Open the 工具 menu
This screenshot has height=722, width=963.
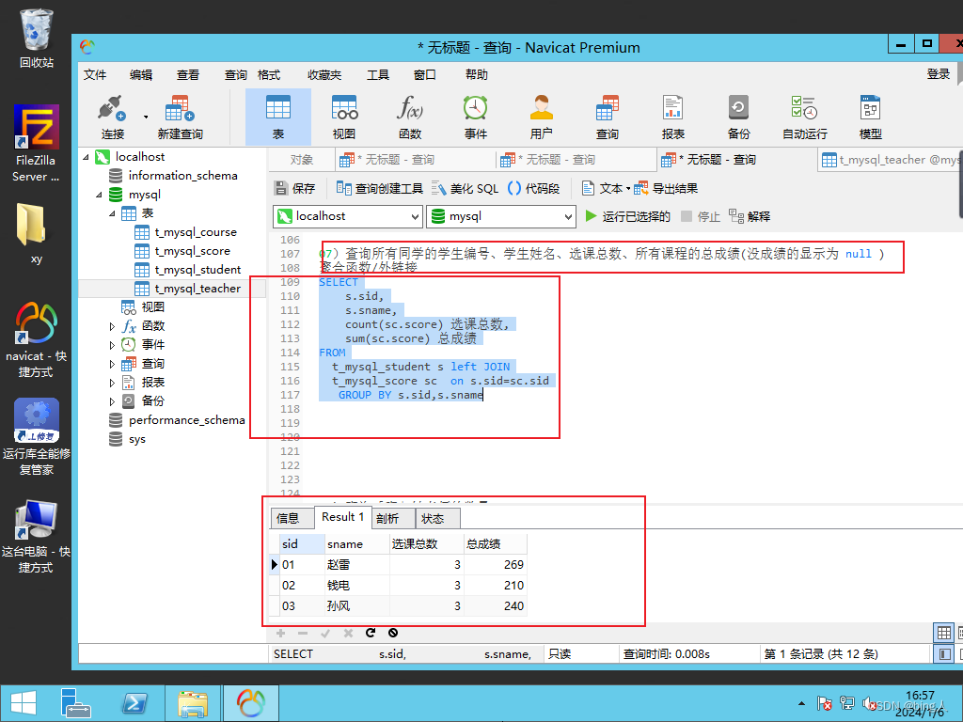[378, 74]
